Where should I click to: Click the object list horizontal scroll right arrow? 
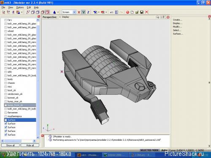(35, 141)
